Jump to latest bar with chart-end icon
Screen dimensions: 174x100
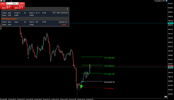click(x=166, y=97)
